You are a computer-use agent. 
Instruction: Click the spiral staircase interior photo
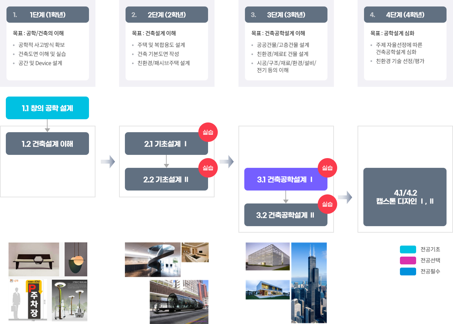(153, 260)
